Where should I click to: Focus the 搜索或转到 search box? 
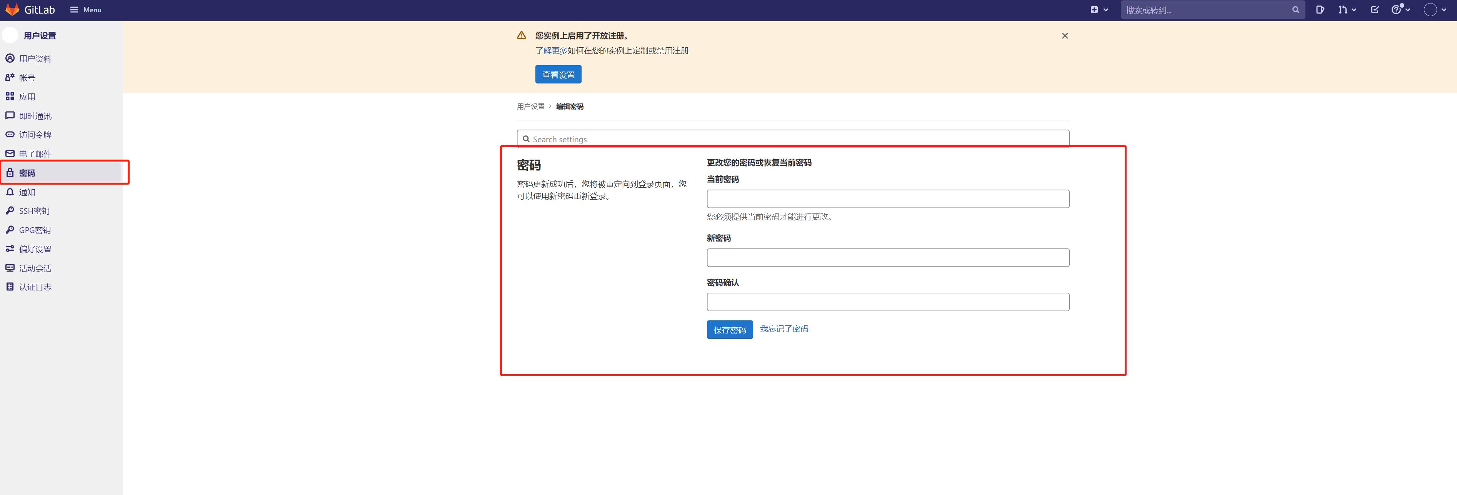click(x=1212, y=10)
